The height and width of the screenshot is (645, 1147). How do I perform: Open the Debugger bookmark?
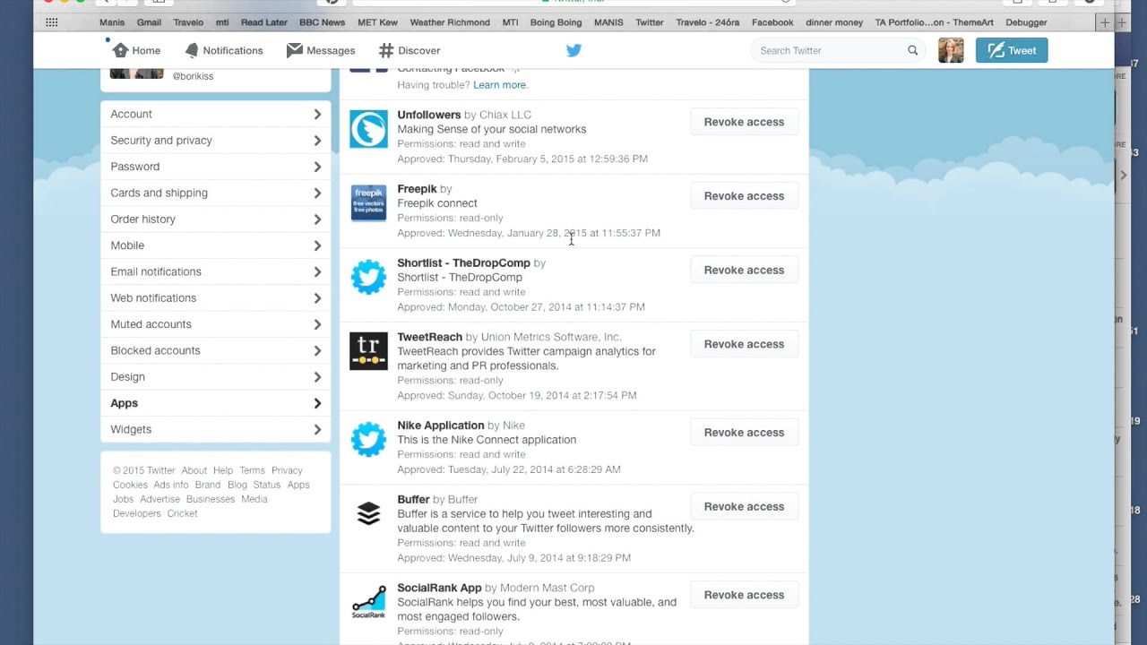click(x=1026, y=22)
